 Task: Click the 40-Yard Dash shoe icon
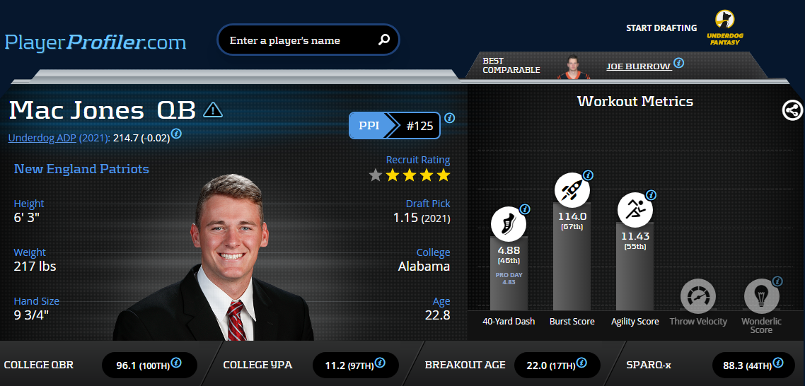tap(509, 224)
